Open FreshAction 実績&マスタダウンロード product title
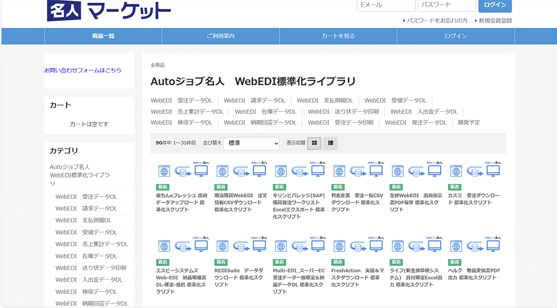This screenshot has height=308, width=557. click(358, 278)
